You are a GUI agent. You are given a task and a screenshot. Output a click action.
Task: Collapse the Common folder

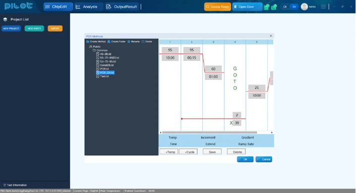(x=100, y=51)
